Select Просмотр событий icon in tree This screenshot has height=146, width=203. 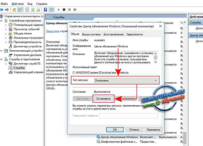pos(10,29)
